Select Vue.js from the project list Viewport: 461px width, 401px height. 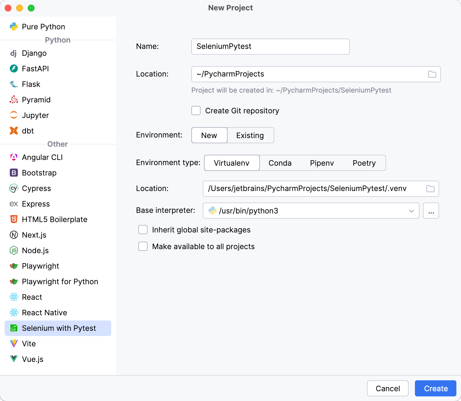32,359
